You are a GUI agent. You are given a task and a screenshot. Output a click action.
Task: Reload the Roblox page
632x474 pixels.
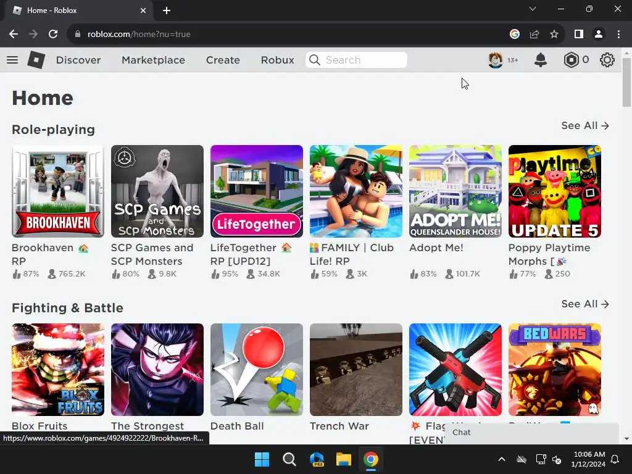(53, 35)
